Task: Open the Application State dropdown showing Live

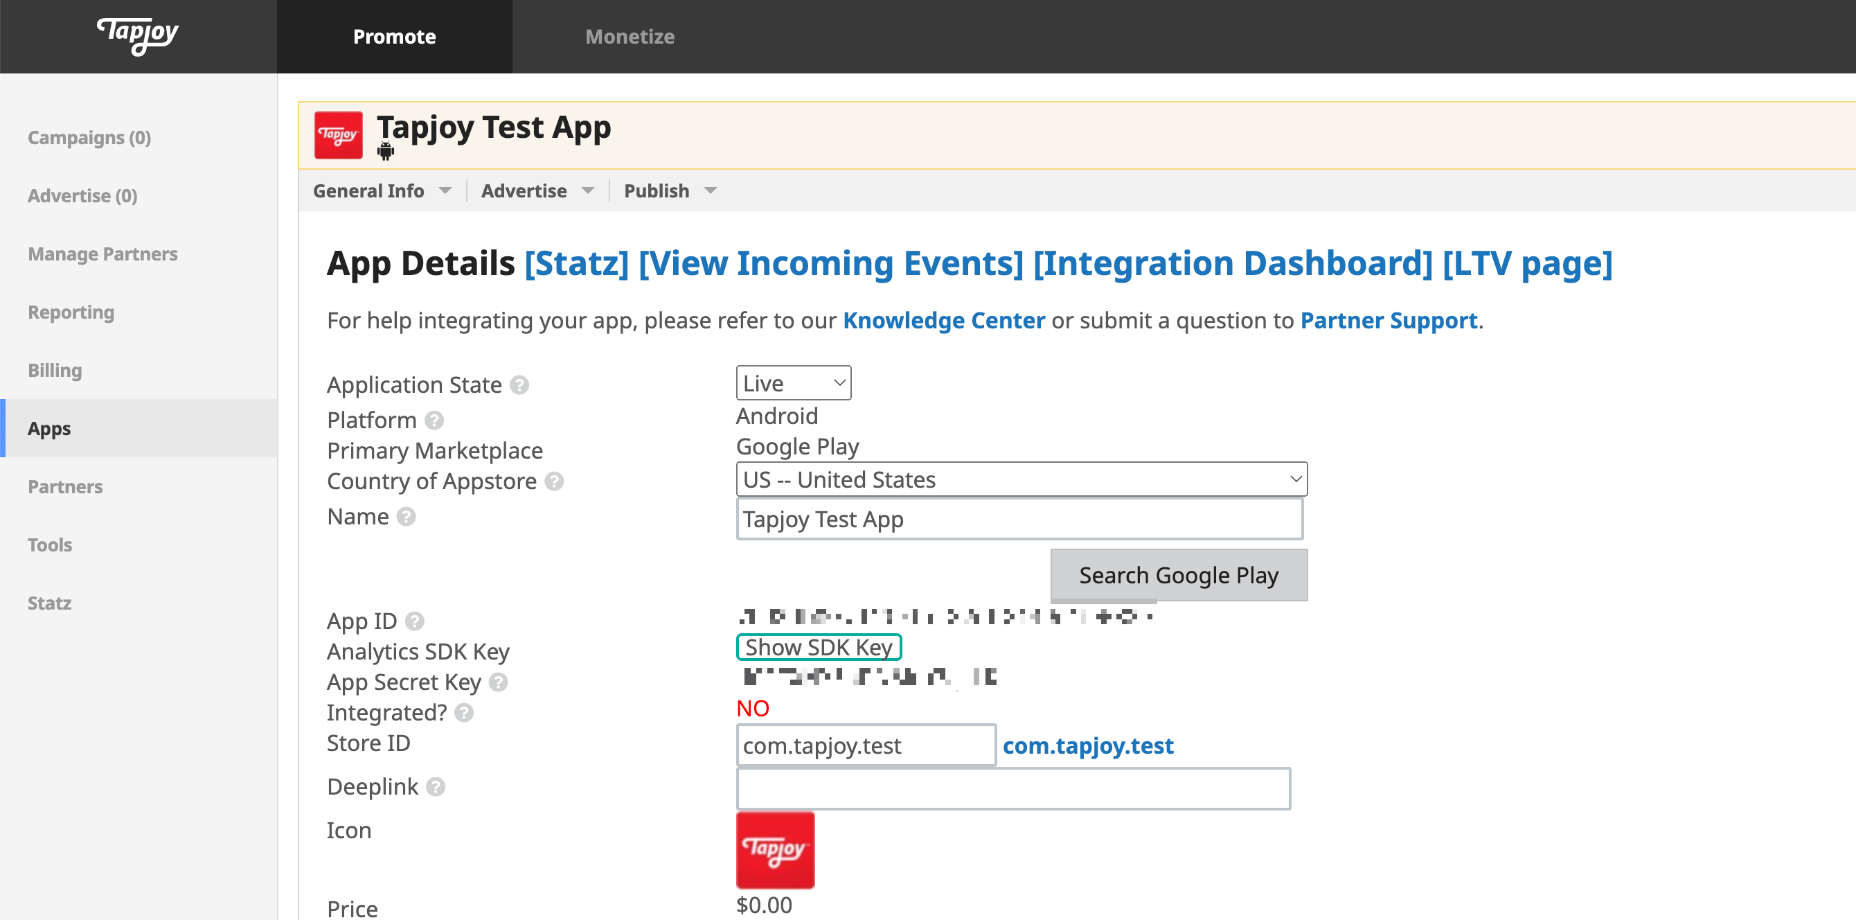Action: click(793, 383)
